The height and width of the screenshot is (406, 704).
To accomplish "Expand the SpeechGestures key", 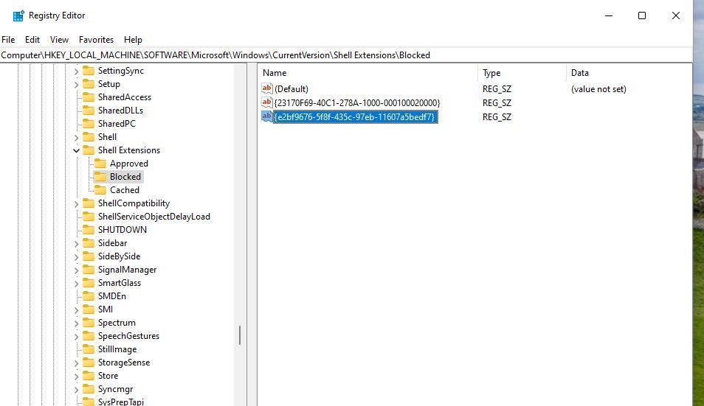I will coord(76,337).
